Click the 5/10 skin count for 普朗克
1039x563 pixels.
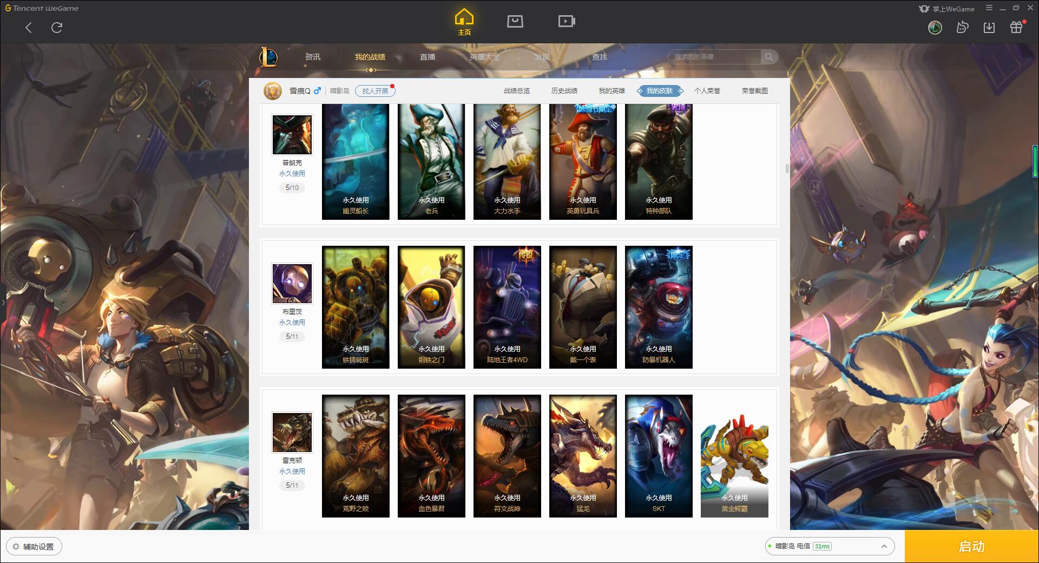(292, 188)
